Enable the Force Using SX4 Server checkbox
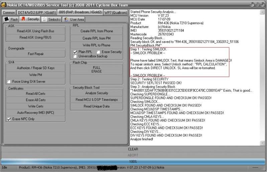267x172 pixels. point(9,81)
